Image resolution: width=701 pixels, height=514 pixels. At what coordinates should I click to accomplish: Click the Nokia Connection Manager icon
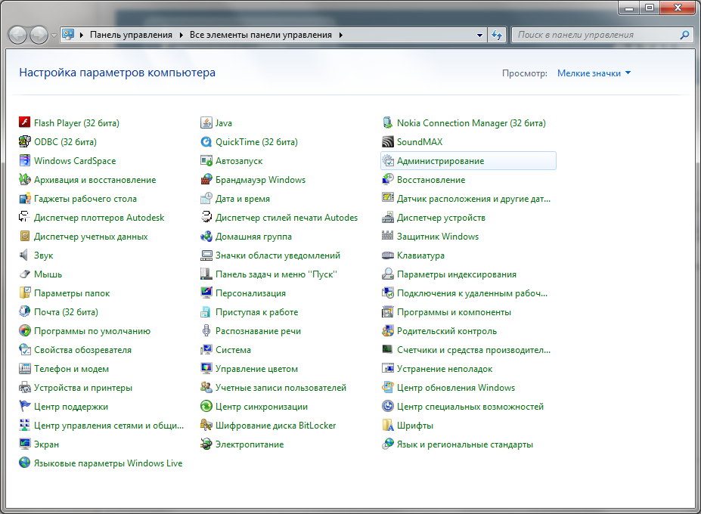click(x=388, y=122)
